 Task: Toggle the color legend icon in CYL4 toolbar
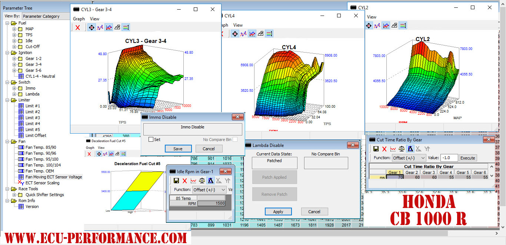[x=269, y=34]
